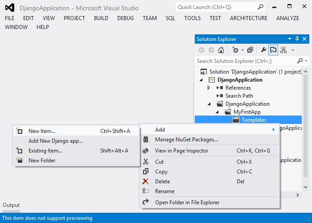Click the Existing Item icon in submenu

pos(19,150)
